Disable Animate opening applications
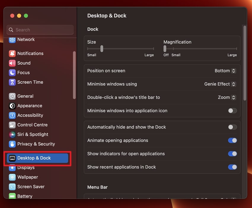Image resolution: width=252 pixels, height=208 pixels. (232, 140)
